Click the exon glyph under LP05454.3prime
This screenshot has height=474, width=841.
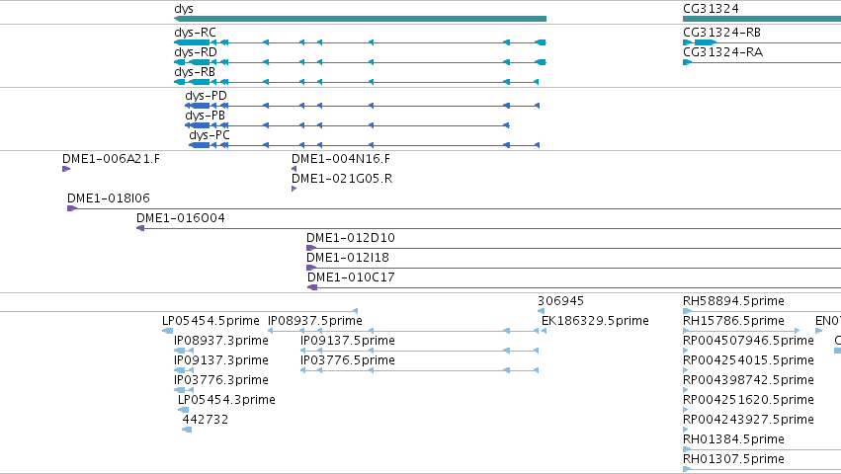click(183, 410)
